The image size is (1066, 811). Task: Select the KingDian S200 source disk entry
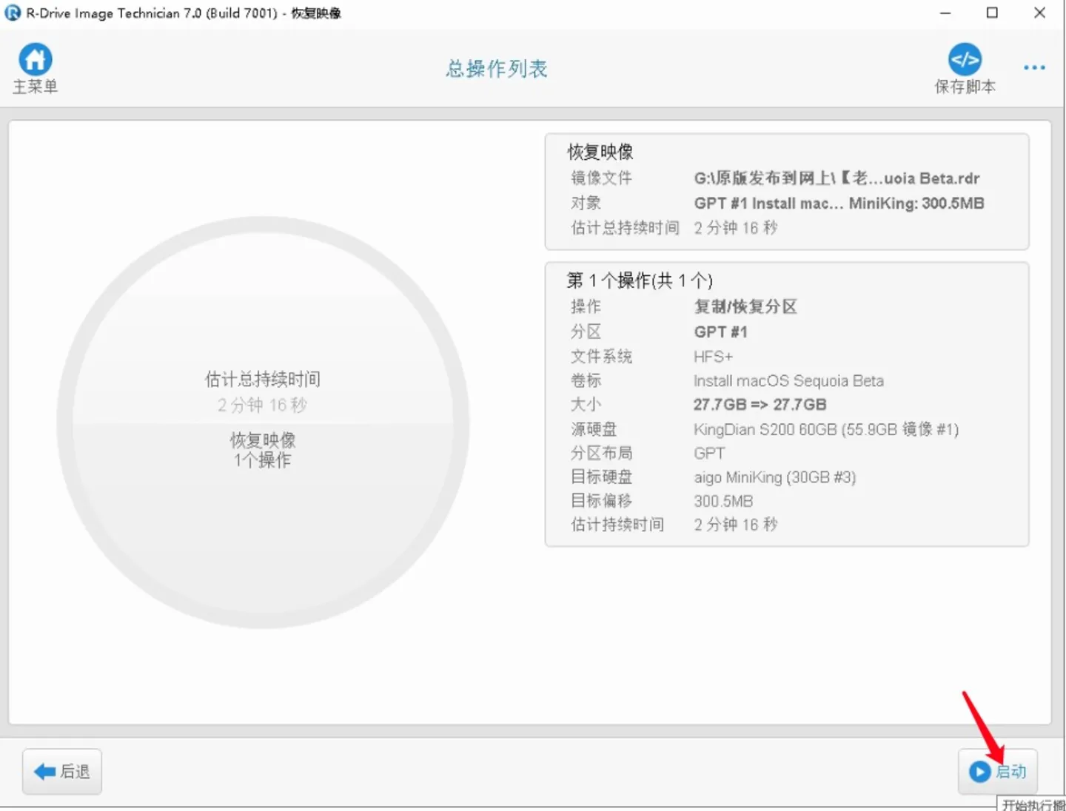(826, 429)
